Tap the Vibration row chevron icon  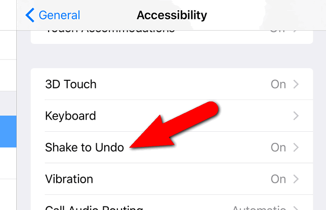pos(296,179)
